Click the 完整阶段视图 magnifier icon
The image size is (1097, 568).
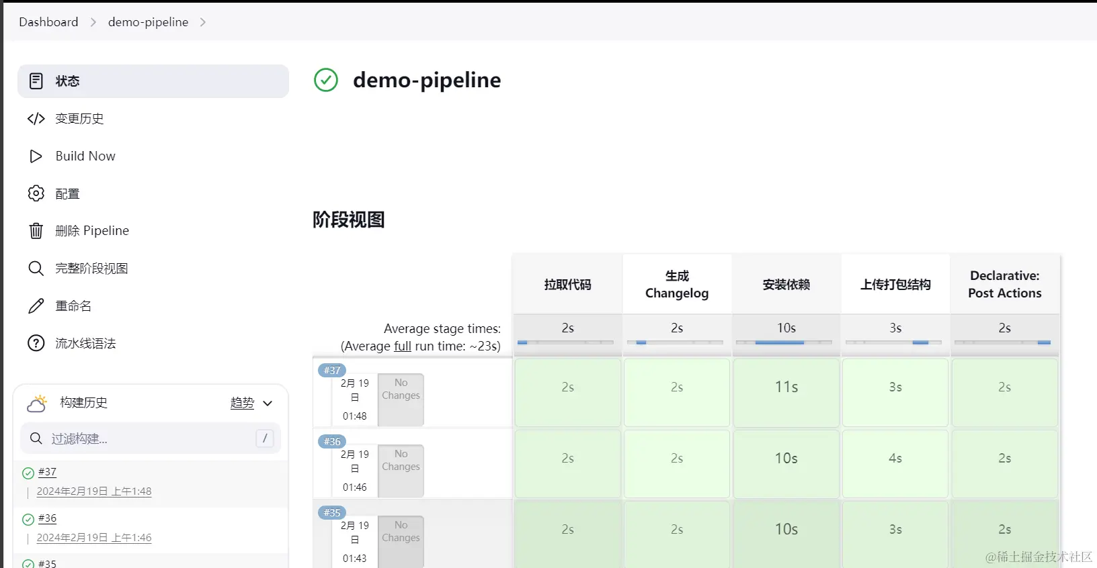tap(36, 269)
